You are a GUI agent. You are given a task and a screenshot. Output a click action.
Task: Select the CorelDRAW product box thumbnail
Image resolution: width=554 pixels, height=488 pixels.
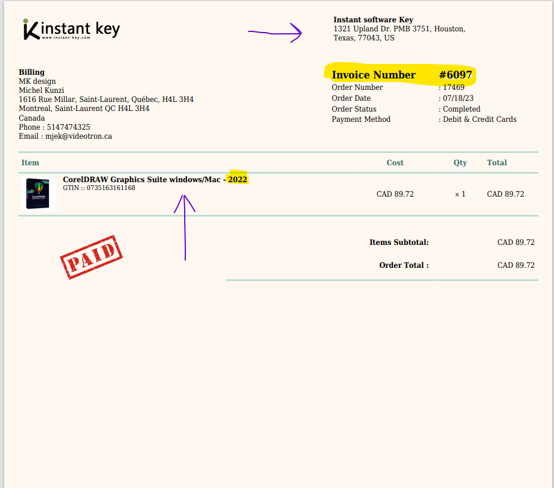(39, 194)
